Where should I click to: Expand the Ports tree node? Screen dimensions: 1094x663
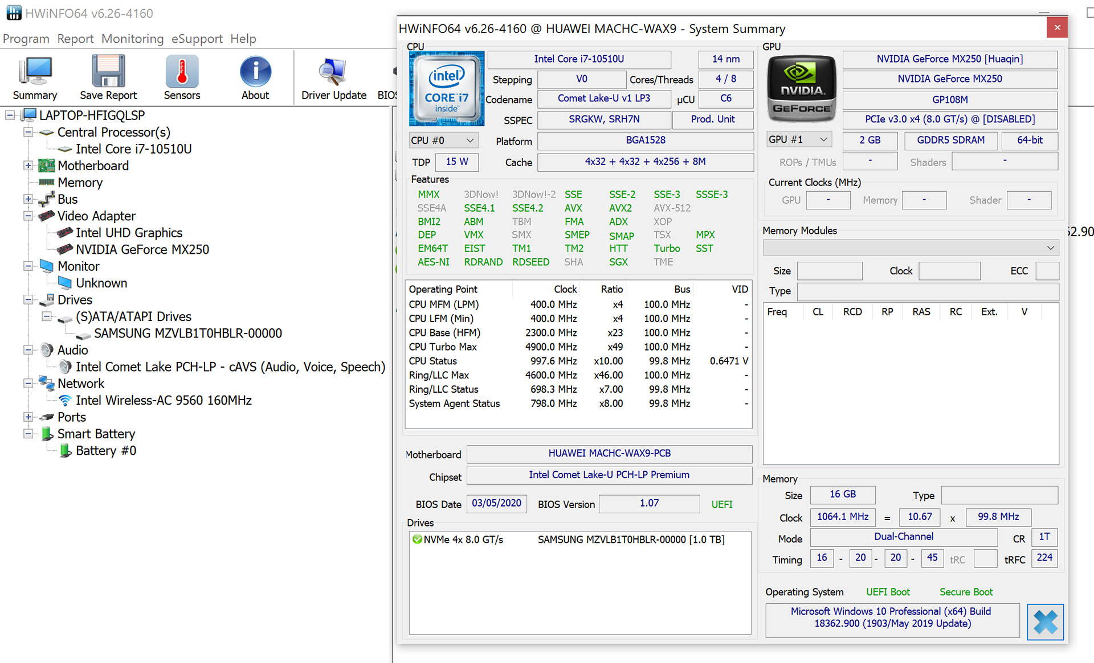(28, 417)
